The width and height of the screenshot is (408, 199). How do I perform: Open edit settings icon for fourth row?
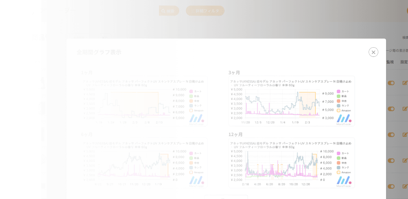coord(405,161)
